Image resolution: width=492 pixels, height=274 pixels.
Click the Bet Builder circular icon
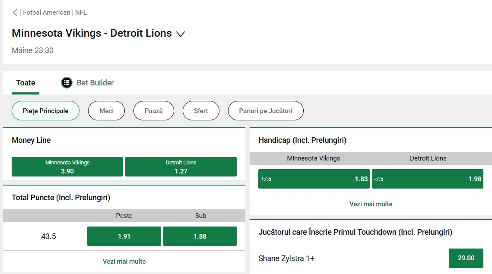(x=66, y=82)
